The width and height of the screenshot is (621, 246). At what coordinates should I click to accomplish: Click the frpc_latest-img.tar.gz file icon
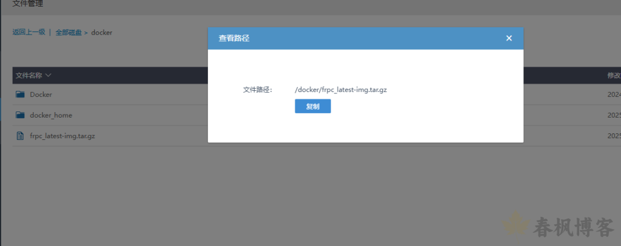(x=20, y=136)
